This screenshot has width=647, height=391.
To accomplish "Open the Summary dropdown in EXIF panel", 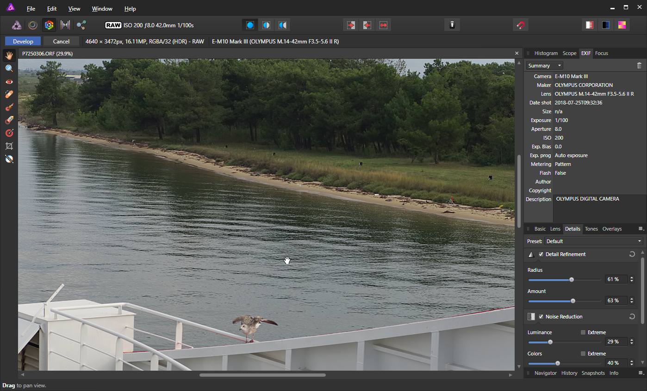I will click(x=544, y=66).
